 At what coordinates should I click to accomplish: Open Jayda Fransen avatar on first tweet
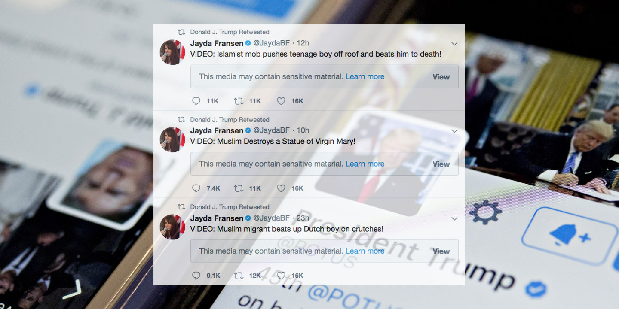(172, 52)
